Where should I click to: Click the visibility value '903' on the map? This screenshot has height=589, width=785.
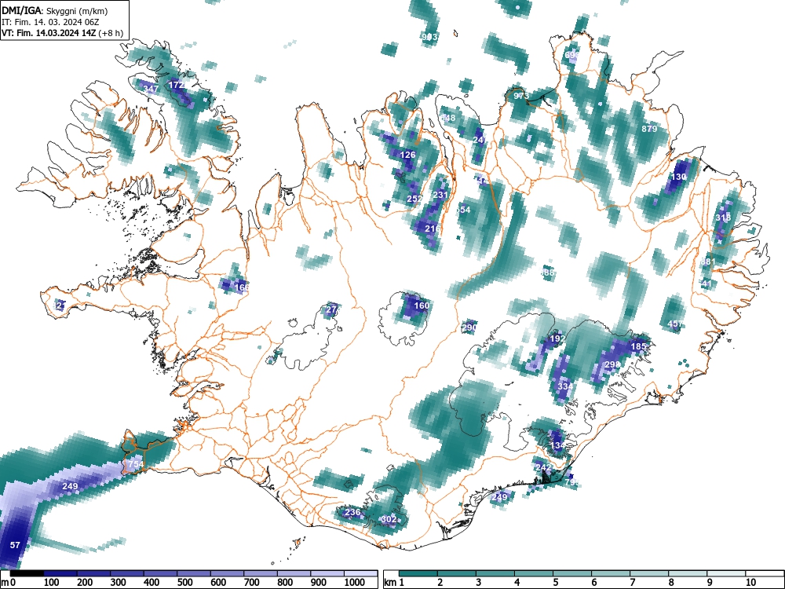(x=429, y=37)
